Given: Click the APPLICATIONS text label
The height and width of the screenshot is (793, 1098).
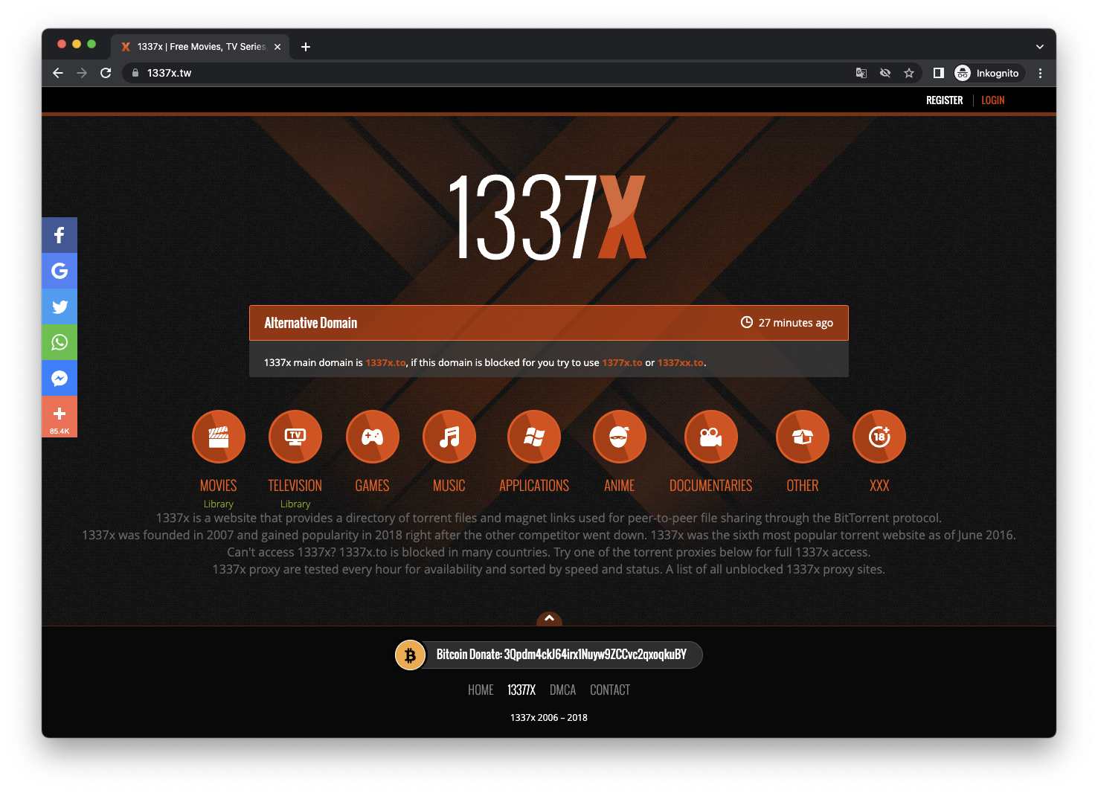Looking at the screenshot, I should (534, 486).
